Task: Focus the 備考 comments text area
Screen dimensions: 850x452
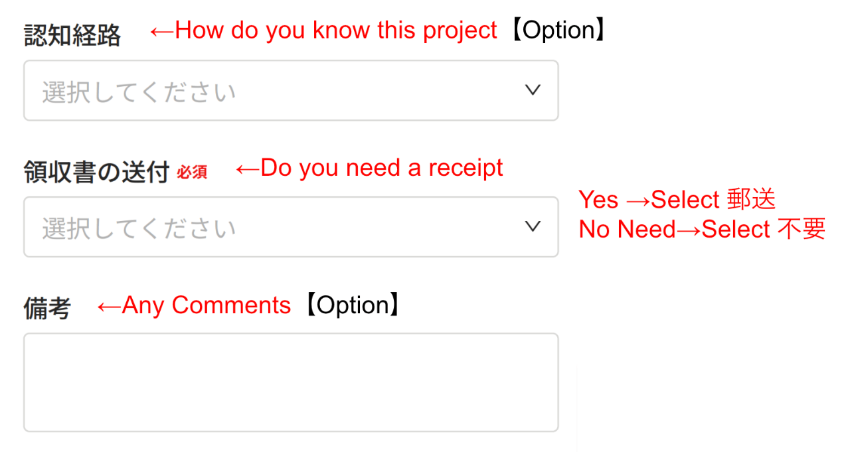Action: coord(291,382)
